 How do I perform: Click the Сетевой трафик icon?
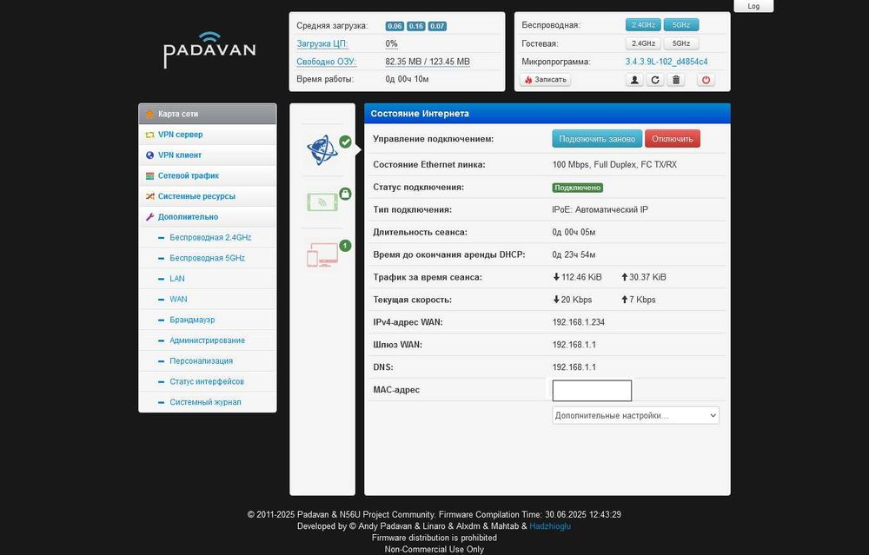tap(149, 175)
